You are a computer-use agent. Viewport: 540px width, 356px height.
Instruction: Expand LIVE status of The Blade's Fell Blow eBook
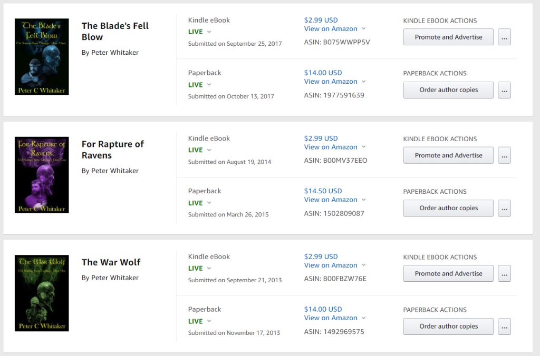point(199,32)
